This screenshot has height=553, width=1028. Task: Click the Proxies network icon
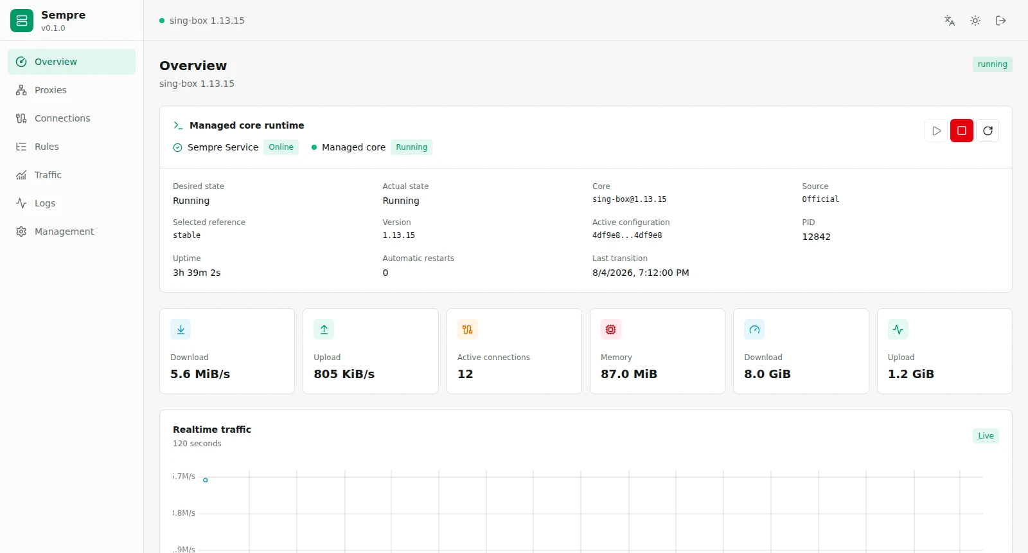tap(21, 90)
